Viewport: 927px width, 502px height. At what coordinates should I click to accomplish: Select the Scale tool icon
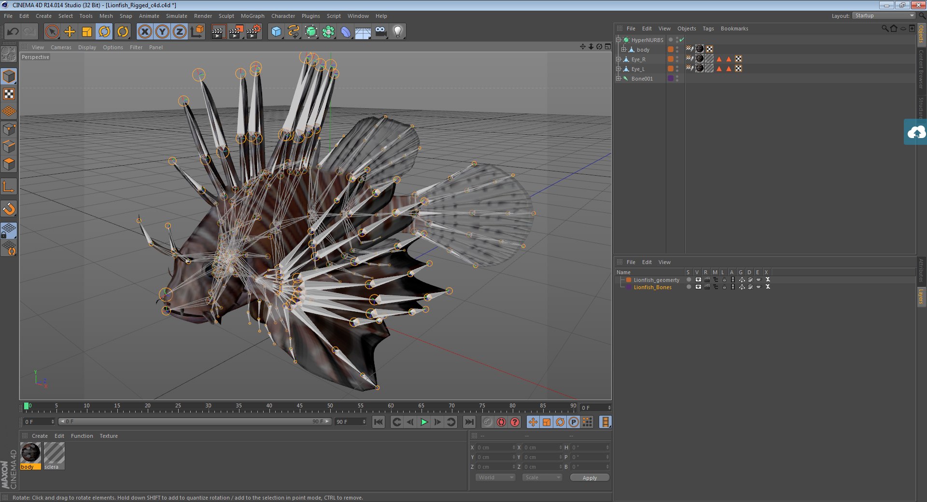coord(87,32)
